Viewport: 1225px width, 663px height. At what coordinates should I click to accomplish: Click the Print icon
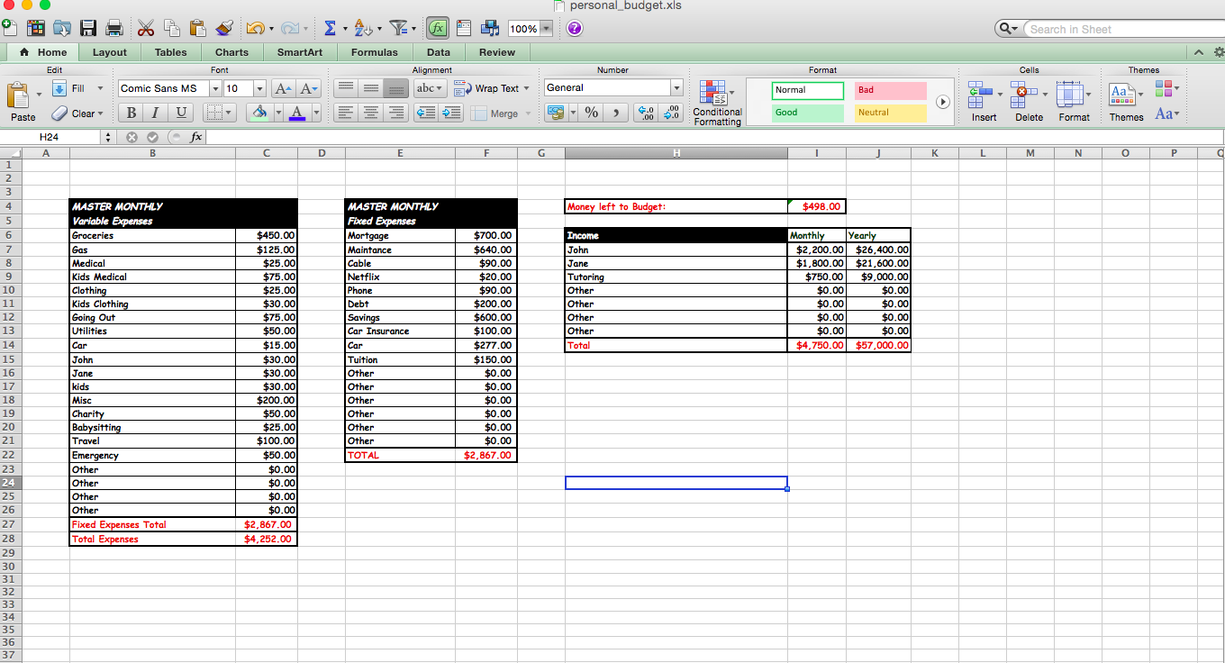[114, 28]
